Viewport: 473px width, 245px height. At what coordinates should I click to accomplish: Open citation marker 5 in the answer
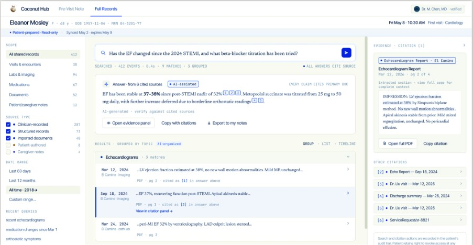(261, 101)
